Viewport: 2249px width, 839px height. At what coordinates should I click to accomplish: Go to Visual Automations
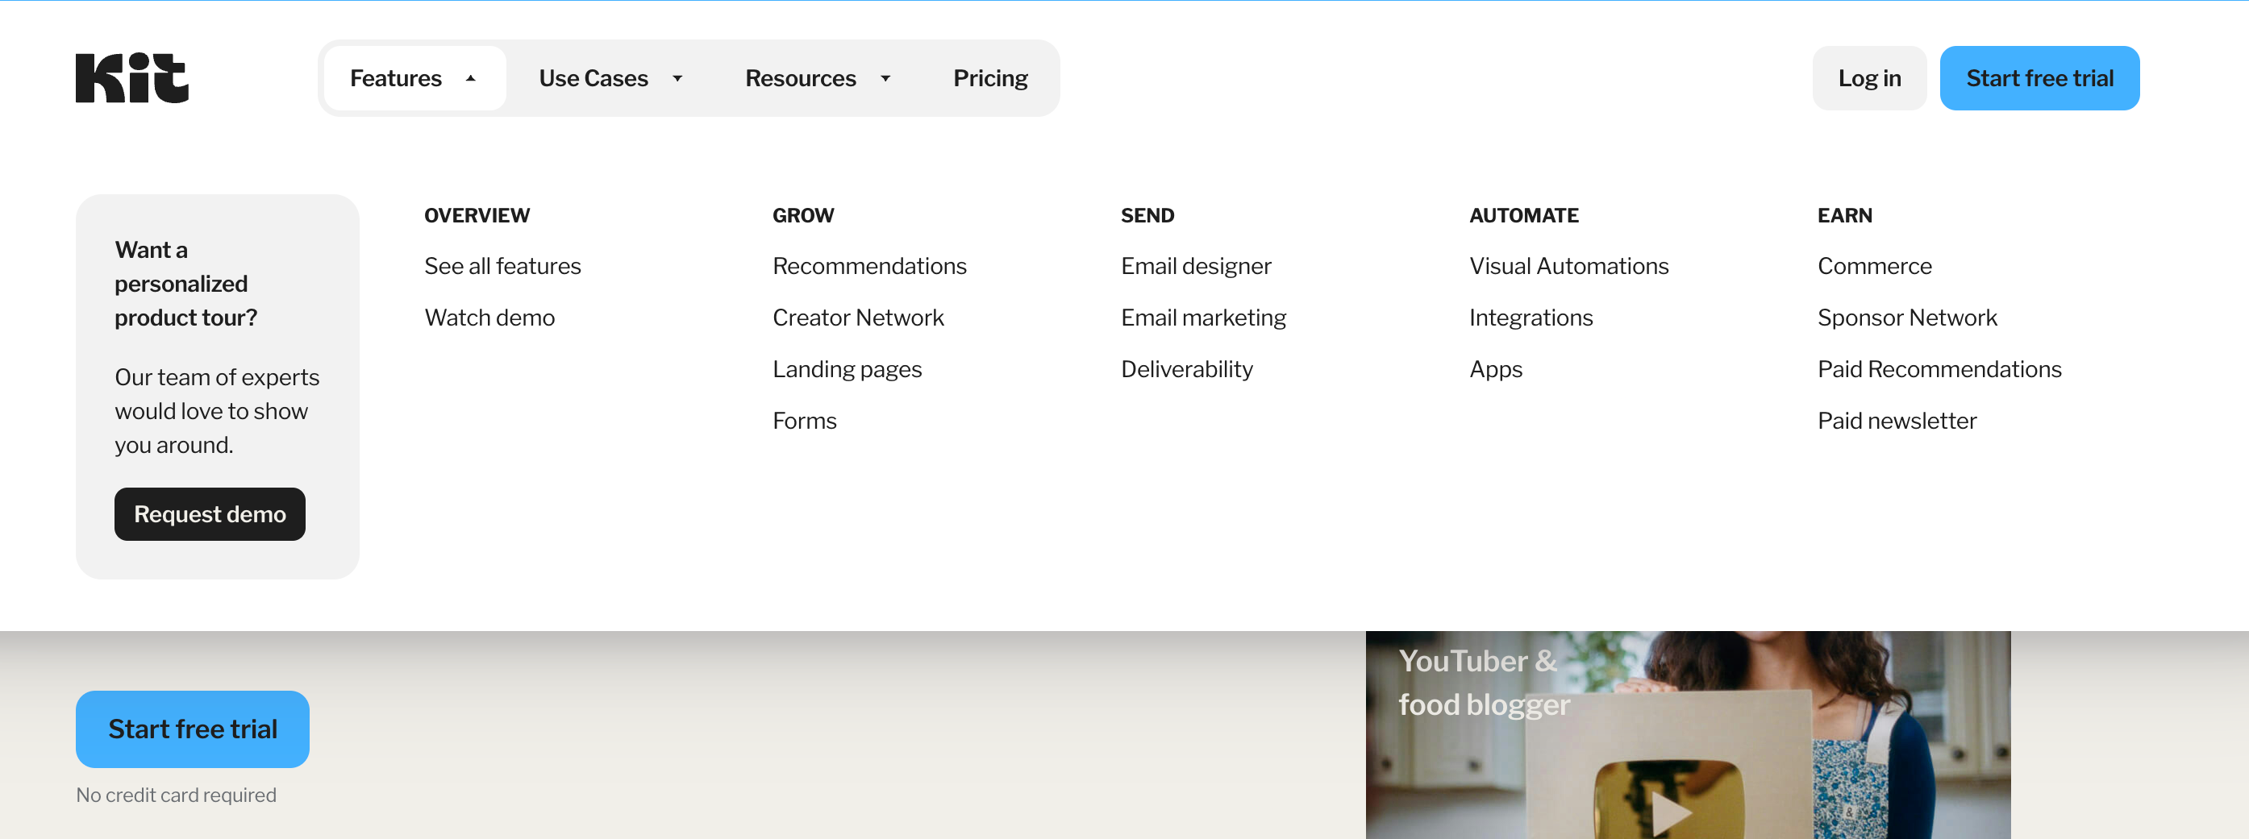point(1568,266)
